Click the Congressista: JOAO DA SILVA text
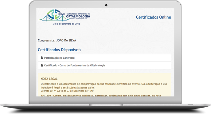 [x=57, y=40]
